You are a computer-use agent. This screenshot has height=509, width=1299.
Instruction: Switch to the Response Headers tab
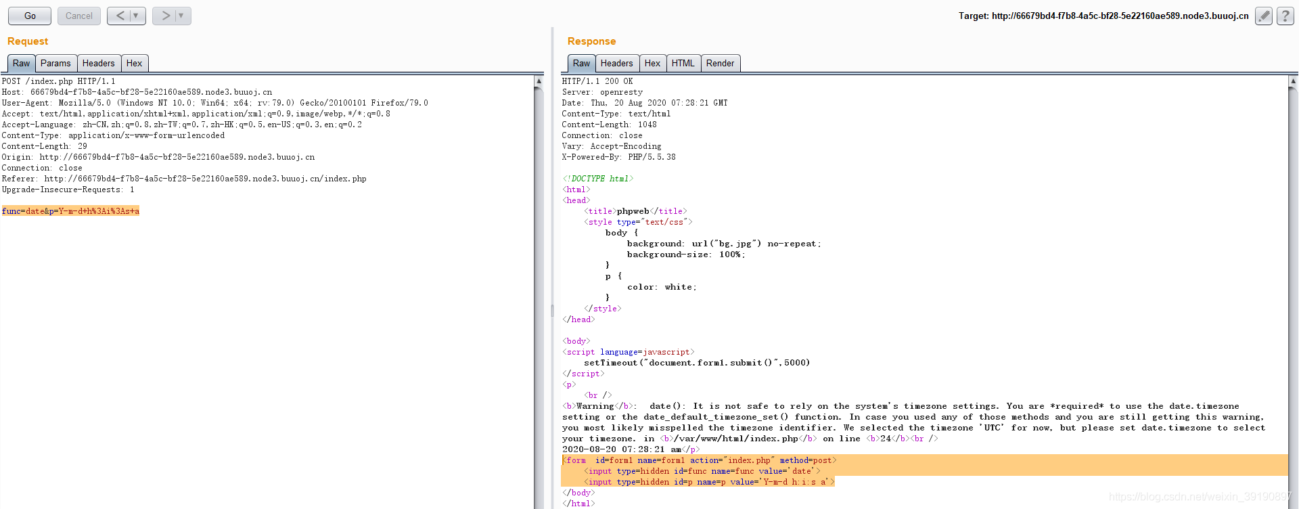click(617, 63)
